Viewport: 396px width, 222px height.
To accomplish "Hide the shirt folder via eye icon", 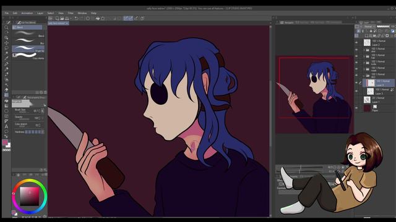I will tap(356, 50).
